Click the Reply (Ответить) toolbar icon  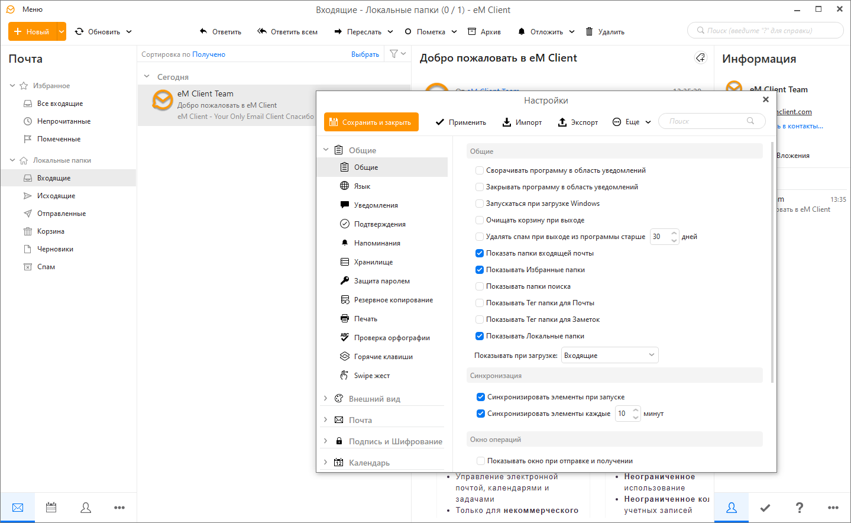point(203,31)
